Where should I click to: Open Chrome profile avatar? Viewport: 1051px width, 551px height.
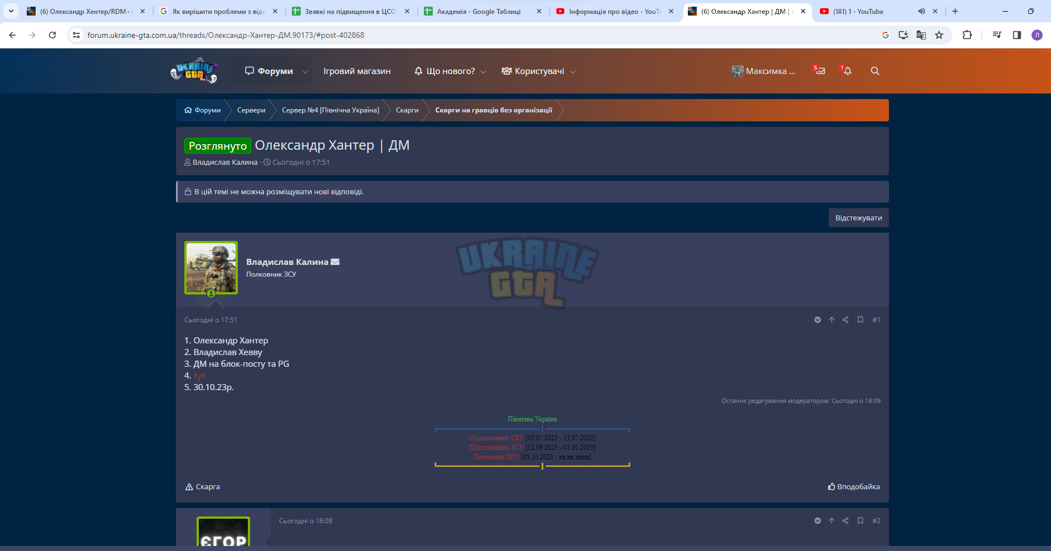(1037, 35)
